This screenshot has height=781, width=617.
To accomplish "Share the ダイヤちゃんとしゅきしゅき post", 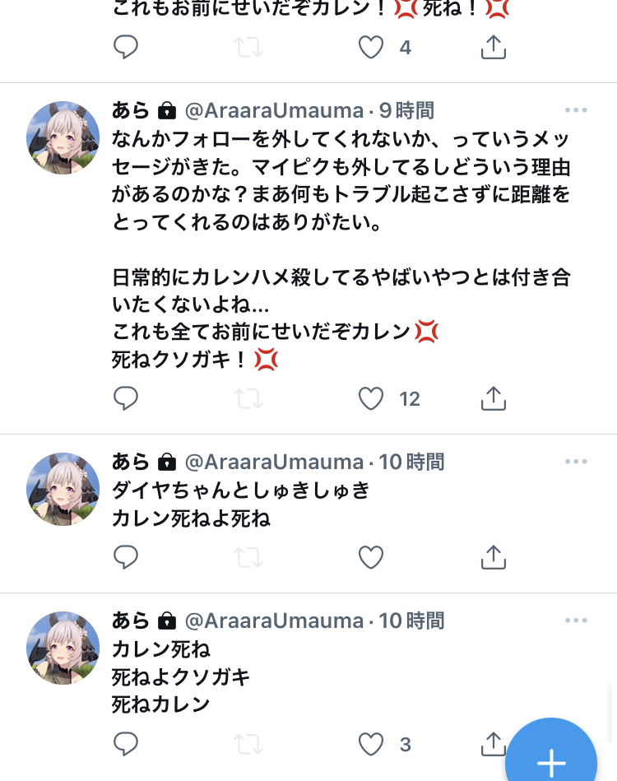I will (493, 557).
